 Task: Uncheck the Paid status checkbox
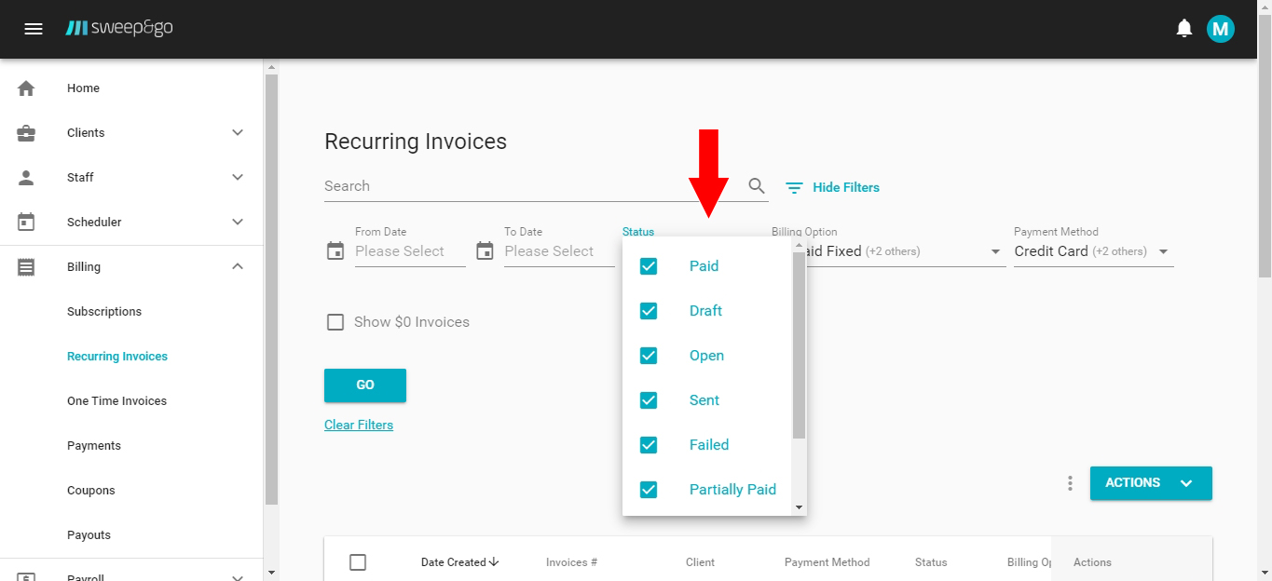(649, 266)
